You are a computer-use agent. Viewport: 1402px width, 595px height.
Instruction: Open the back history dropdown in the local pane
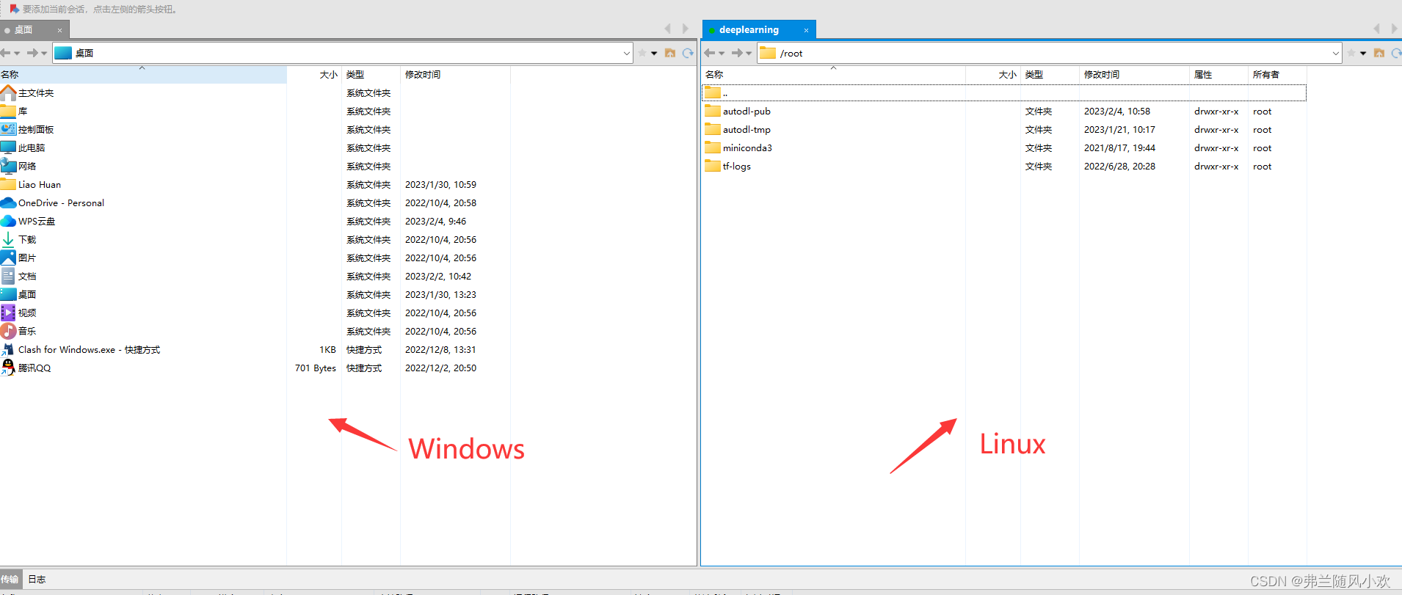click(x=17, y=53)
